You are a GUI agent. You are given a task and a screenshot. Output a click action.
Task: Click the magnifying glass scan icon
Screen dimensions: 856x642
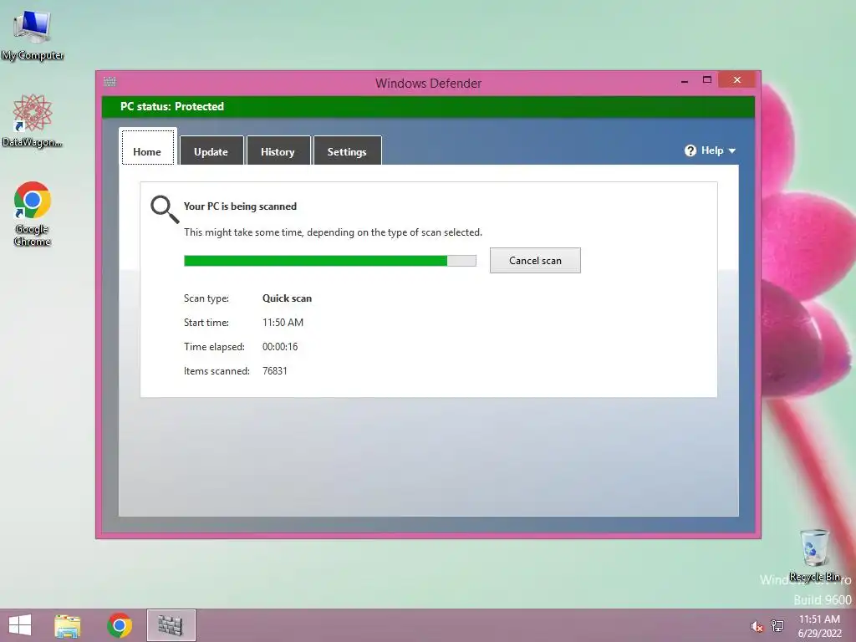tap(165, 210)
